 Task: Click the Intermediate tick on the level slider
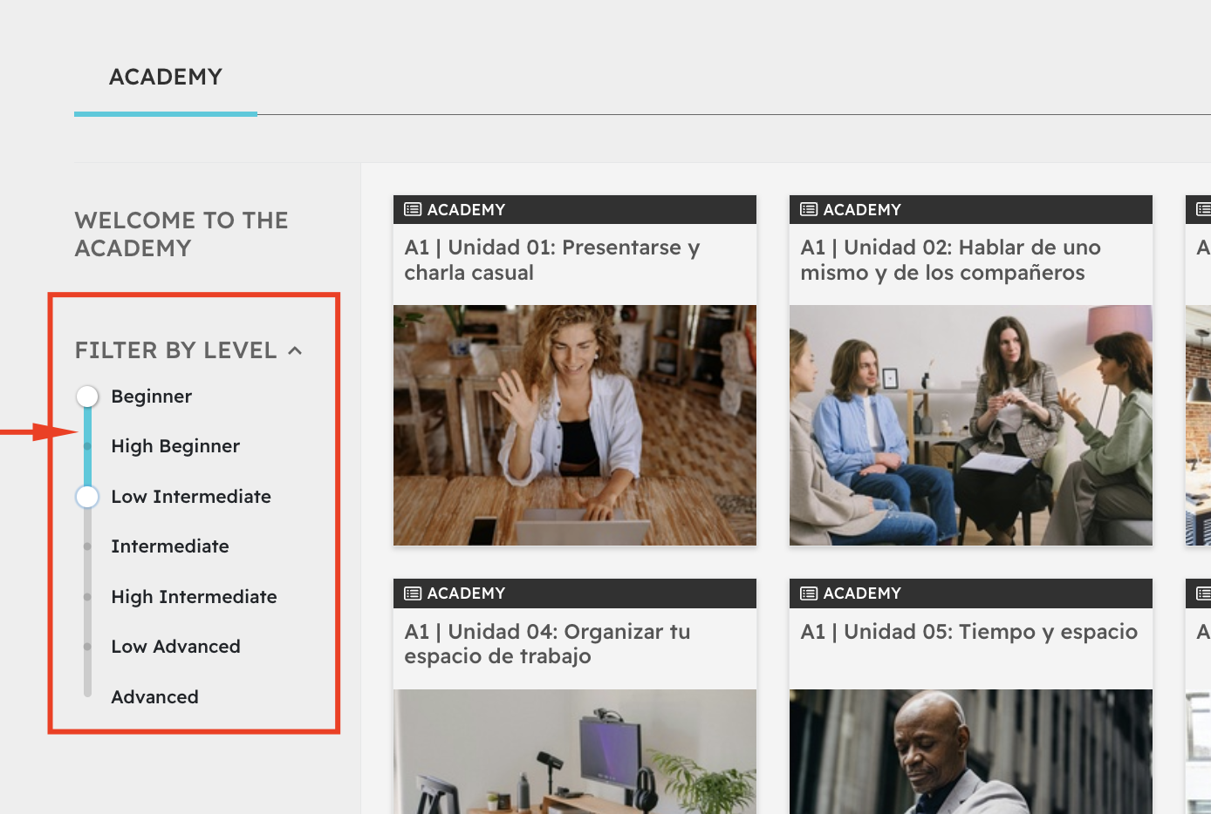(x=87, y=546)
